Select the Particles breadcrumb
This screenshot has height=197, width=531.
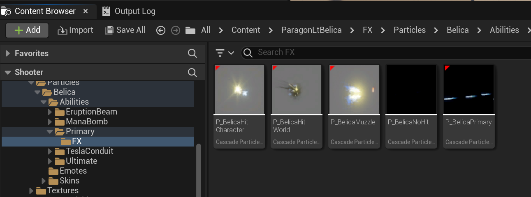click(410, 30)
